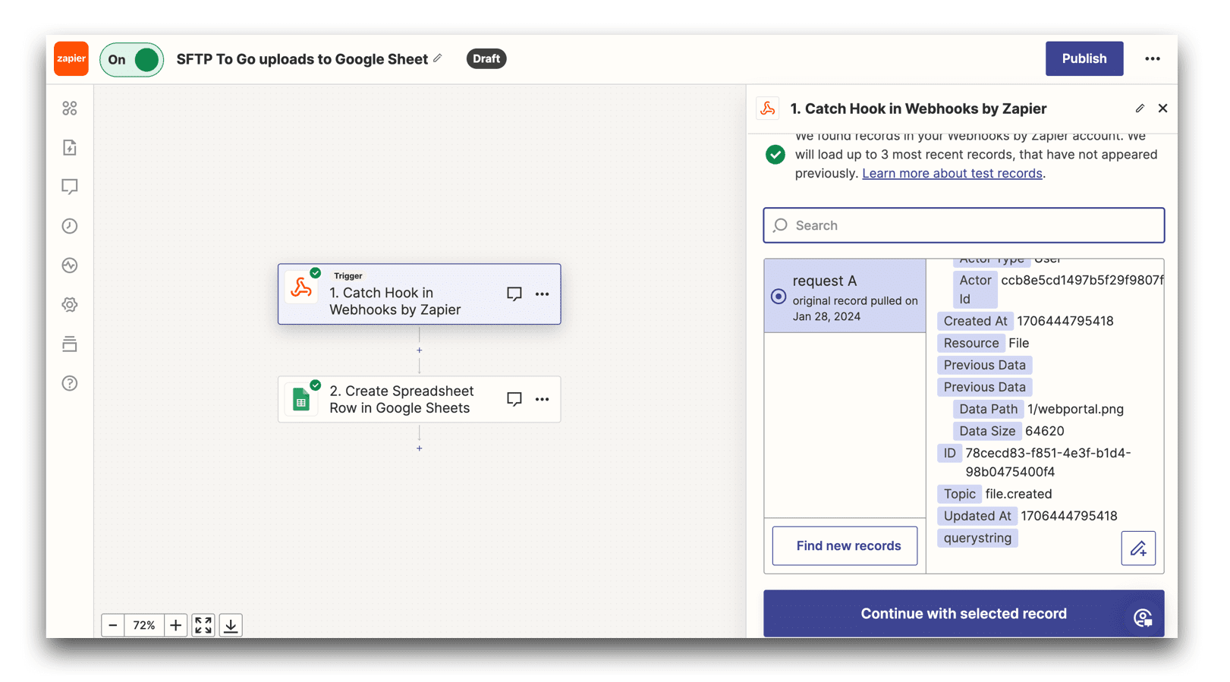Image resolution: width=1230 pixels, height=682 pixels.
Task: Open the activity status sidebar icon
Action: pyautogui.click(x=70, y=266)
